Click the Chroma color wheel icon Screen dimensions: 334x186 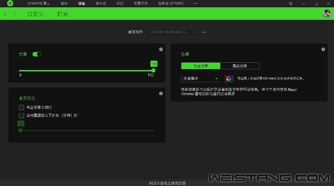click(x=229, y=79)
